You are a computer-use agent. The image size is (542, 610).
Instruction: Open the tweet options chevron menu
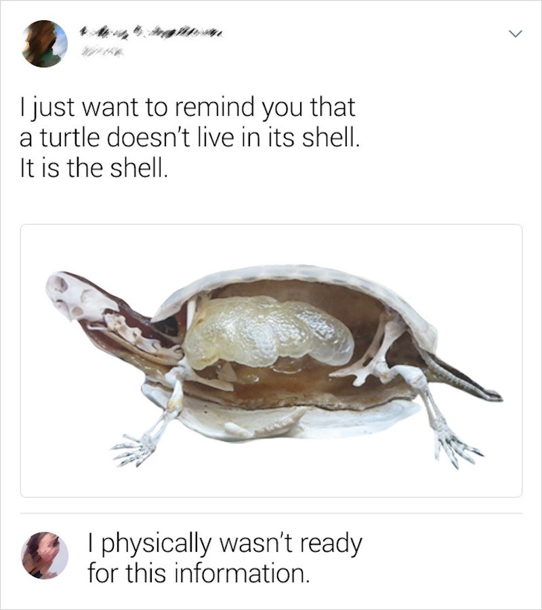515,35
